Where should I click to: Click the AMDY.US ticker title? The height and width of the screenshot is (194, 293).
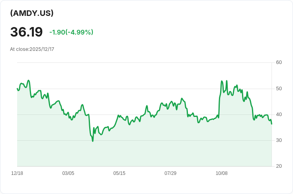pyautogui.click(x=32, y=13)
